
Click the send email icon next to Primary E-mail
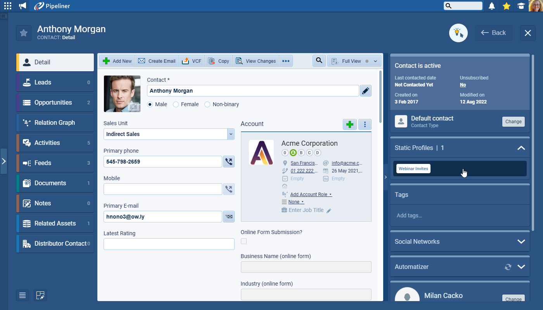[229, 217]
